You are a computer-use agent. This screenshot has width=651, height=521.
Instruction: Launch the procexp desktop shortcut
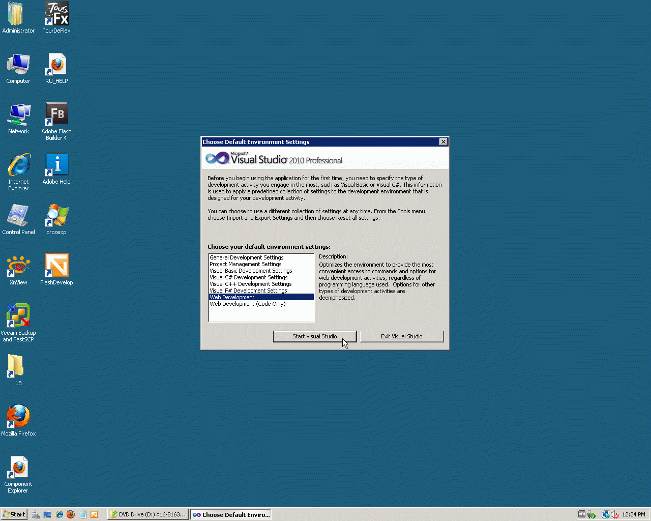pyautogui.click(x=56, y=220)
